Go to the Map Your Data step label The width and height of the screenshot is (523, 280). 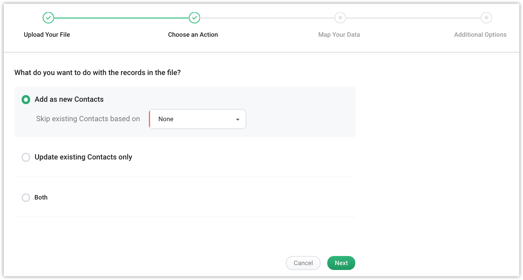point(339,35)
